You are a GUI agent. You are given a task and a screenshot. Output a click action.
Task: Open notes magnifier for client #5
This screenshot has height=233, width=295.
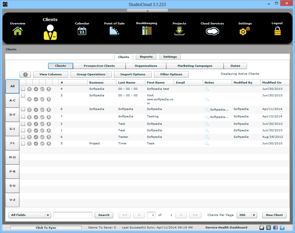207,144
